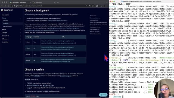This screenshot has width=174, height=98.
Task: Click the specific release tag link
Action: [34, 85]
